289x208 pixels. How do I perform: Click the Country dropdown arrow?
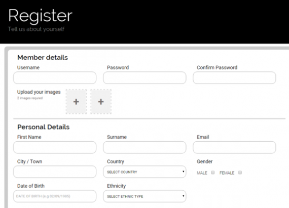click(x=183, y=172)
